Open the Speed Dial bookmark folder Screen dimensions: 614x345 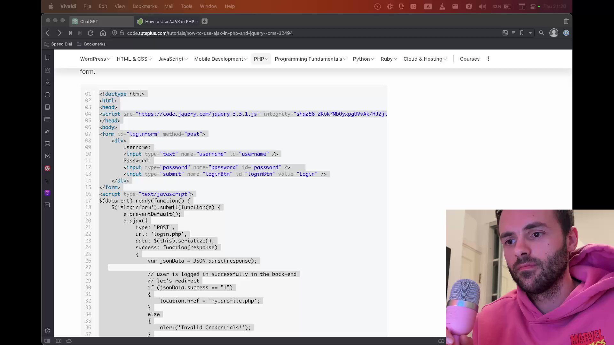tap(58, 44)
